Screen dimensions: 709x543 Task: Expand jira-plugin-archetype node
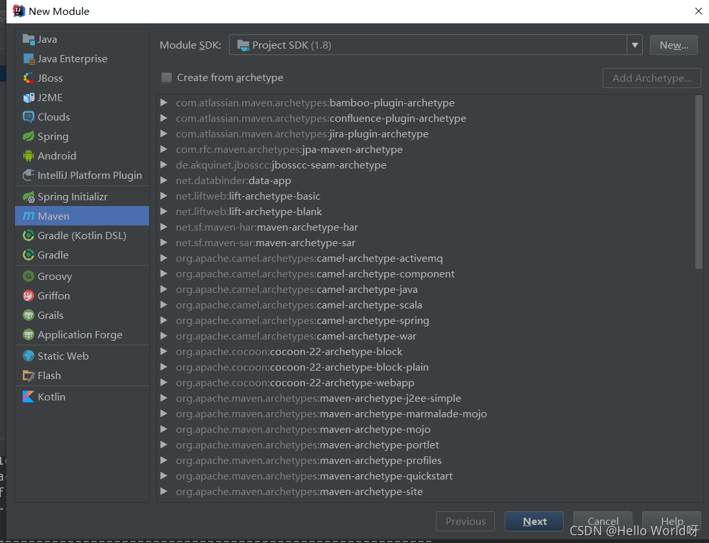tap(163, 133)
